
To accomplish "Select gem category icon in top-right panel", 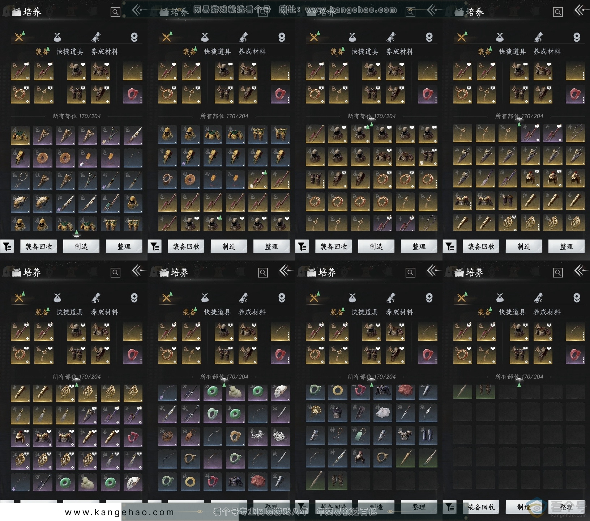I will point(577,37).
